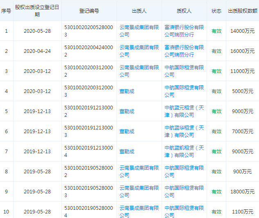
Task: Select registration number 53010020190528000 2
Action: point(88,172)
